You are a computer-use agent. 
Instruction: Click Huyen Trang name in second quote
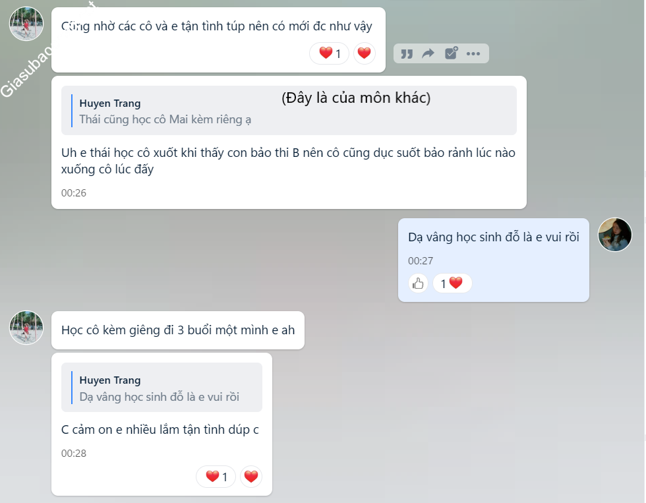(x=110, y=380)
